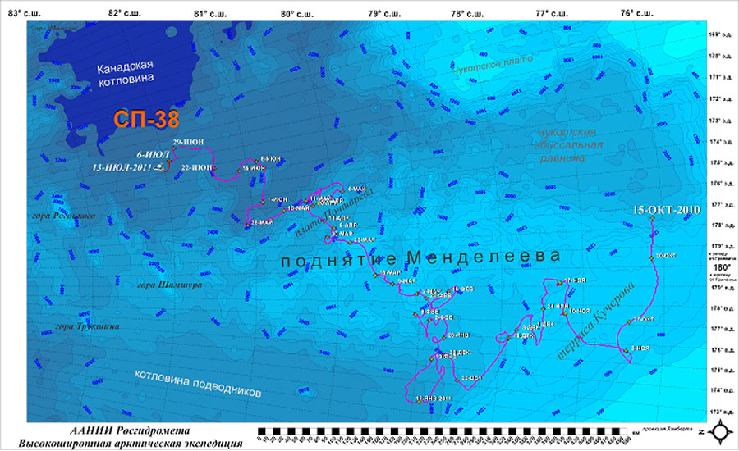The image size is (739, 451).
Task: Click the 27-ОКТ track waypoint
Action: [x=629, y=320]
